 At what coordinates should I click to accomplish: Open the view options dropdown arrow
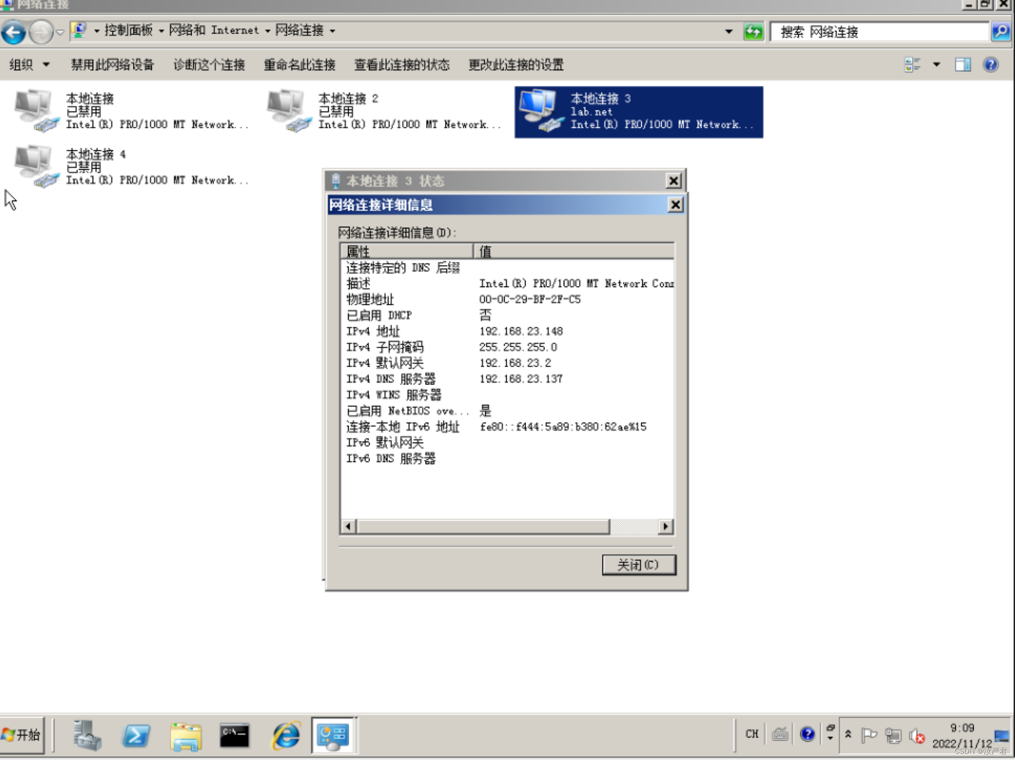click(936, 64)
